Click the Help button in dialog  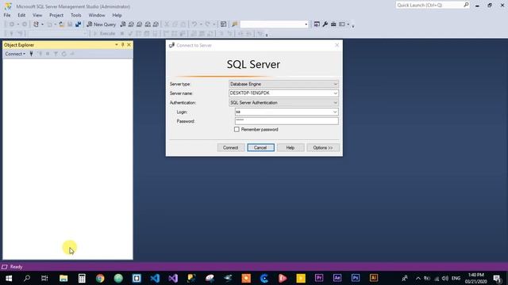pos(291,148)
